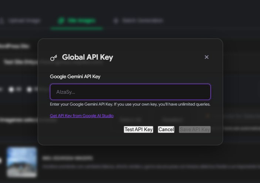The height and width of the screenshot is (183, 260).
Task: Click the Batch Generation tab icon
Action: [x=116, y=21]
